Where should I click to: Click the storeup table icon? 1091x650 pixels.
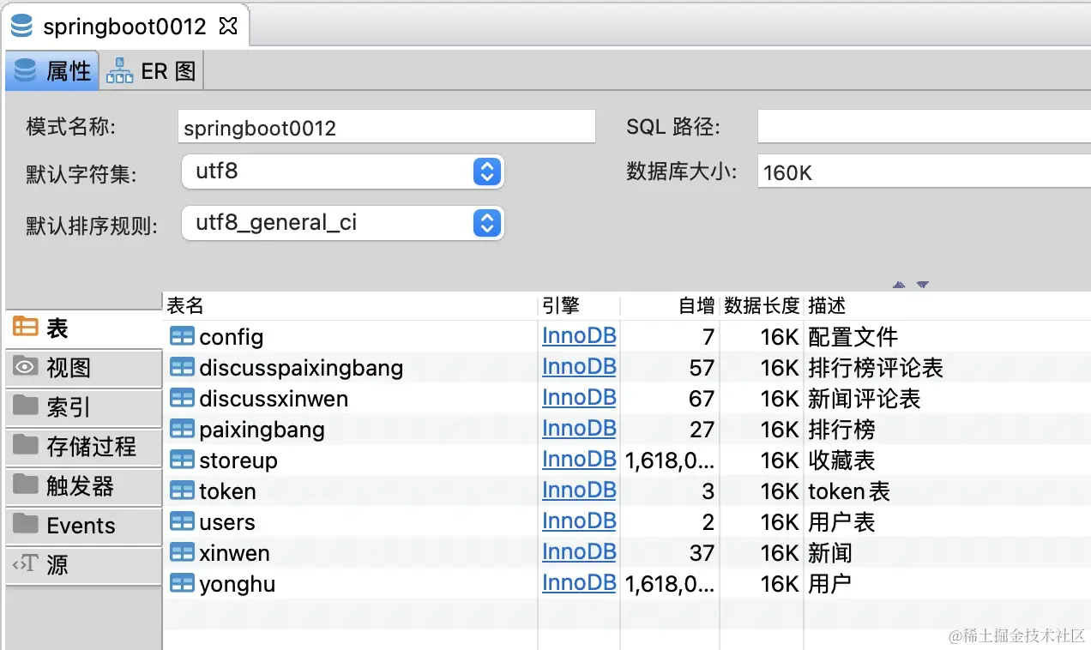[x=182, y=460]
